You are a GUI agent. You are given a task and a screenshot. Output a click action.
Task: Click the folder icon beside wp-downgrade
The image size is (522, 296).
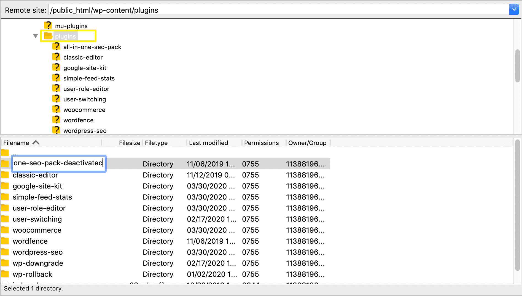point(5,263)
